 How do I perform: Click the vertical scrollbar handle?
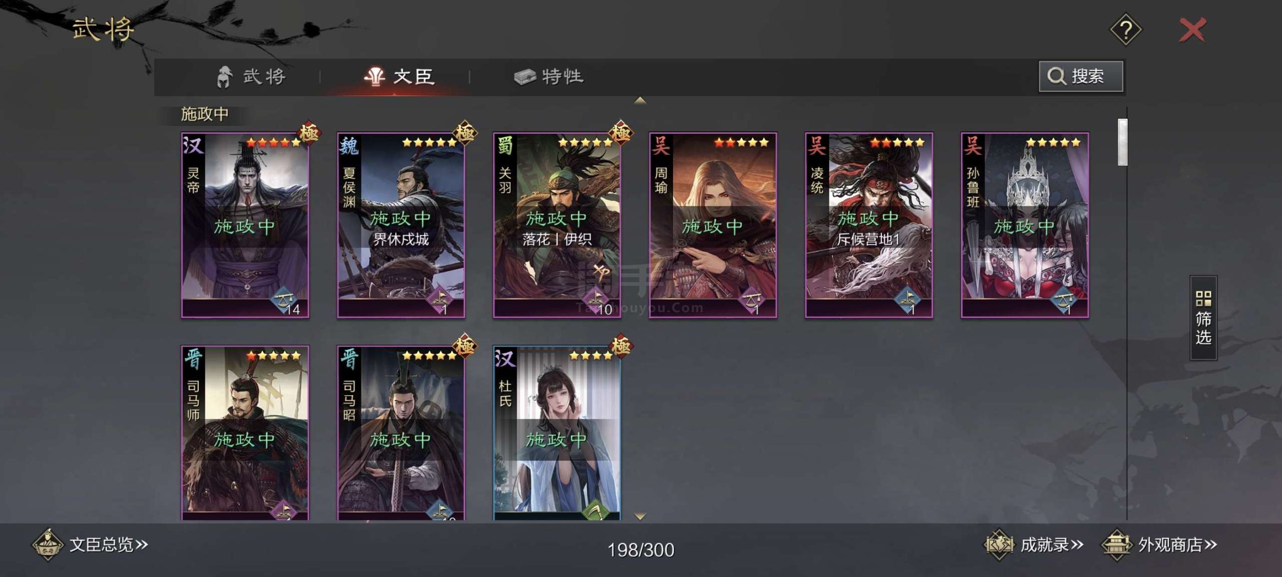click(1122, 142)
